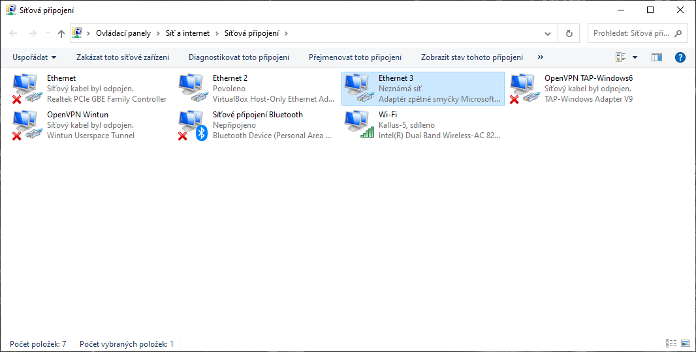Select the OpenVPN Wintun adapter icon
Image resolution: width=696 pixels, height=352 pixels.
(27, 125)
